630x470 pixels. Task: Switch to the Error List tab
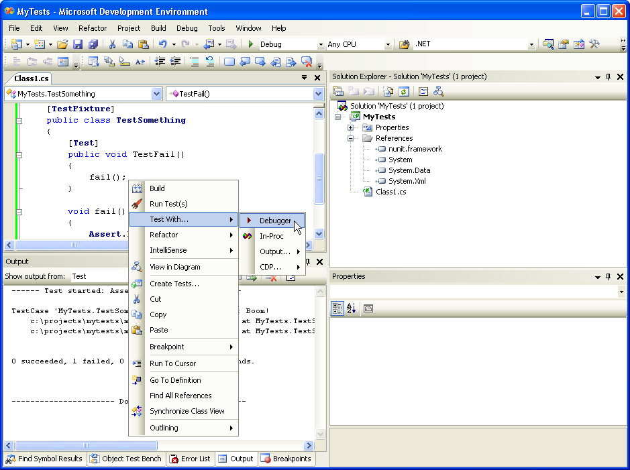coord(190,459)
